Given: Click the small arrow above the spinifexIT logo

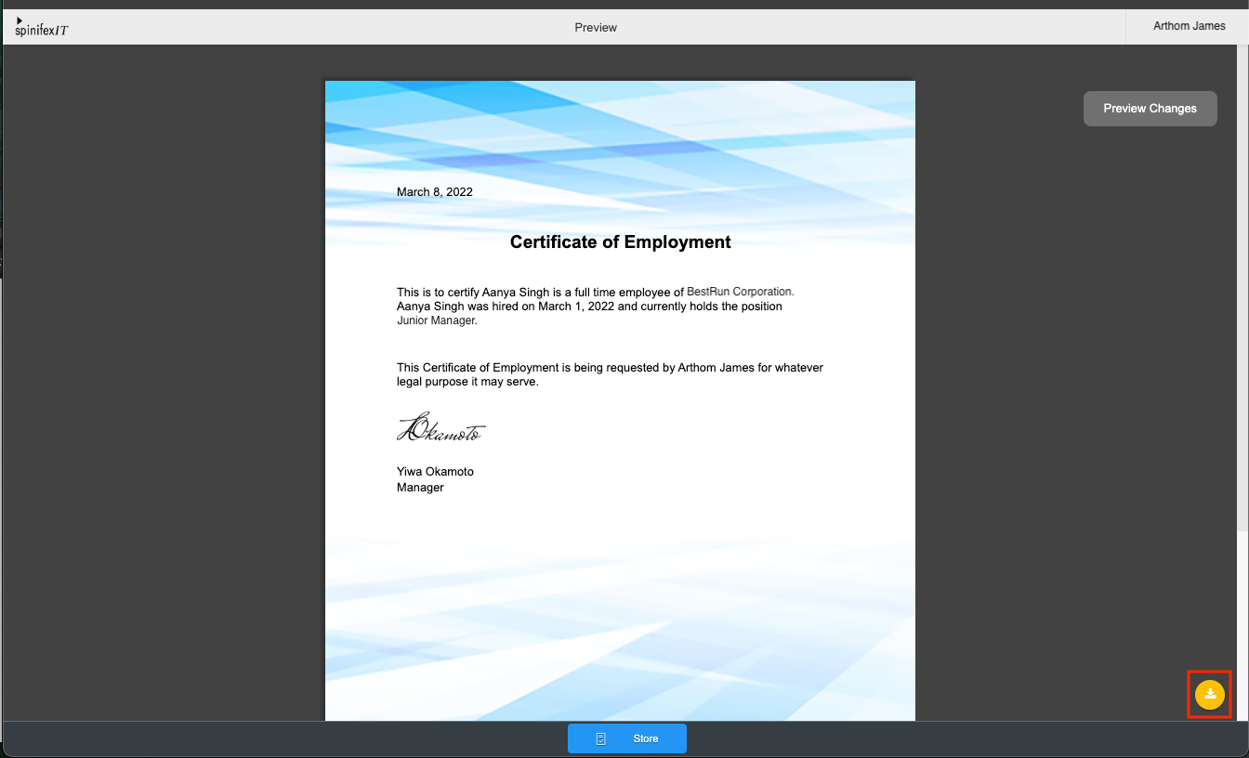Looking at the screenshot, I should (20, 20).
